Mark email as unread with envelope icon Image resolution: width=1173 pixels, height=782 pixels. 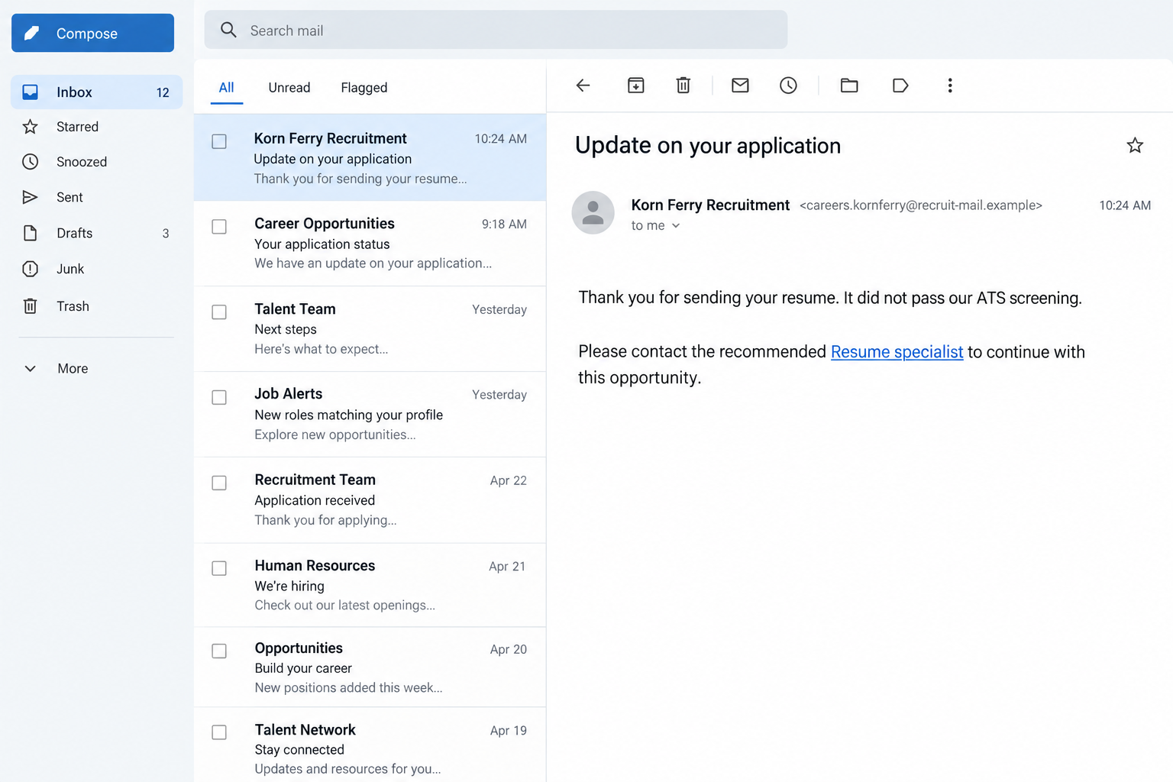(x=740, y=86)
